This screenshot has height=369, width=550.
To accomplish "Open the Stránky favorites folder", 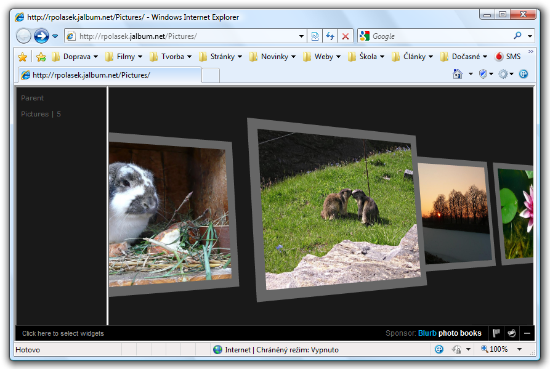I will pos(220,57).
